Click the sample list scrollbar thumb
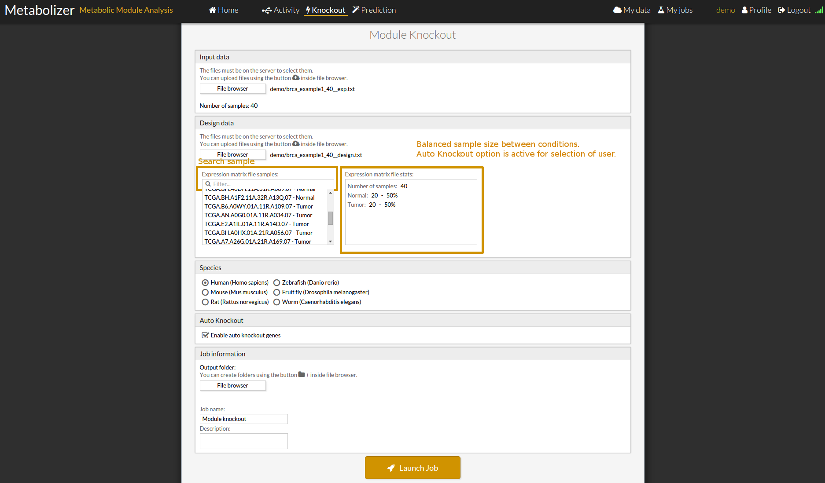The image size is (825, 483). pyautogui.click(x=330, y=218)
